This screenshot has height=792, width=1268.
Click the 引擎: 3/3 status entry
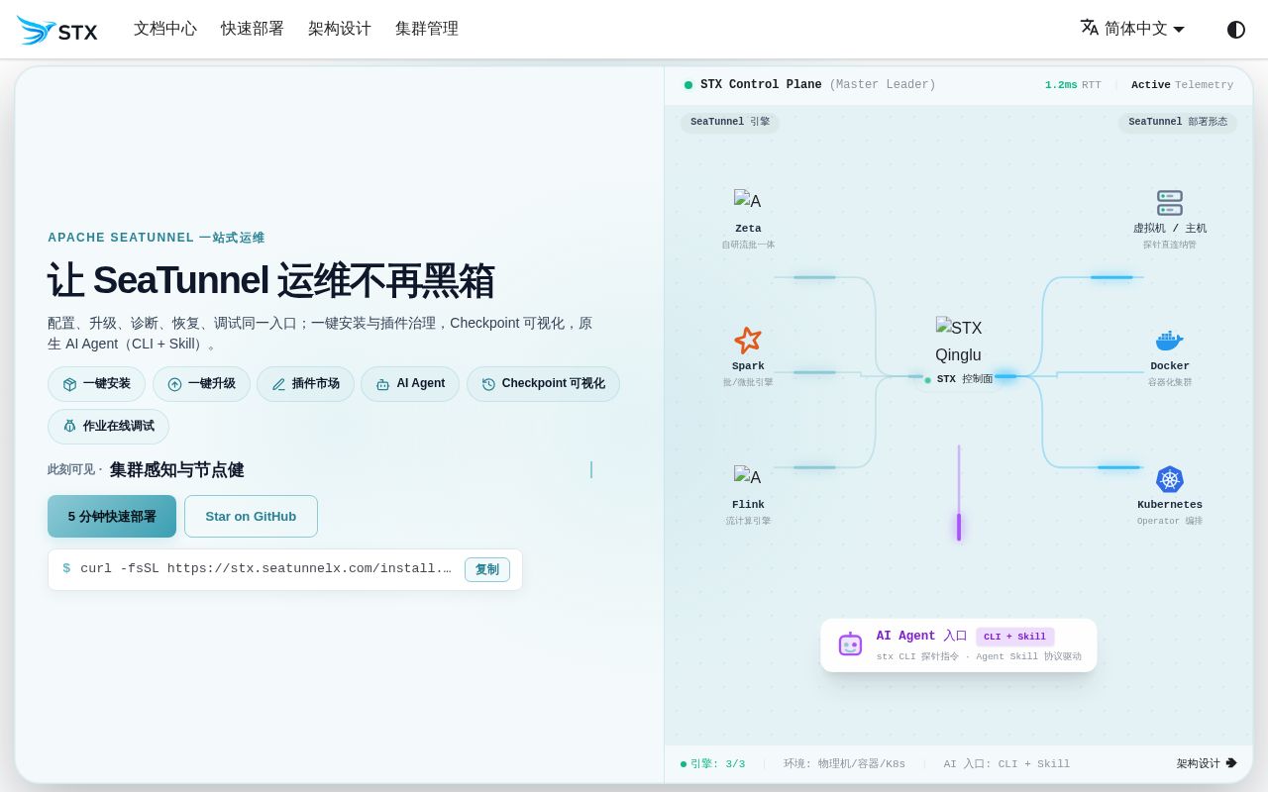coord(713,764)
